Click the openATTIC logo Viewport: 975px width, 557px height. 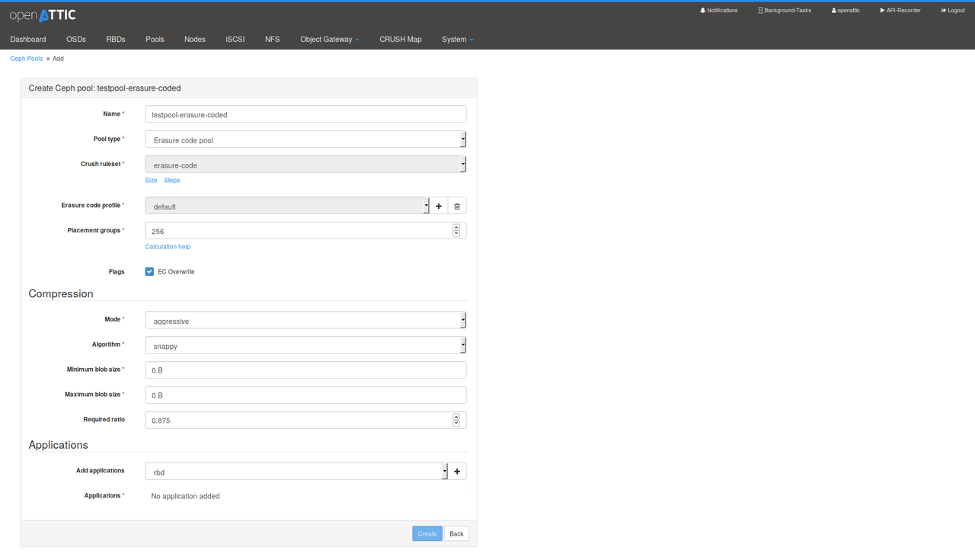coord(43,14)
